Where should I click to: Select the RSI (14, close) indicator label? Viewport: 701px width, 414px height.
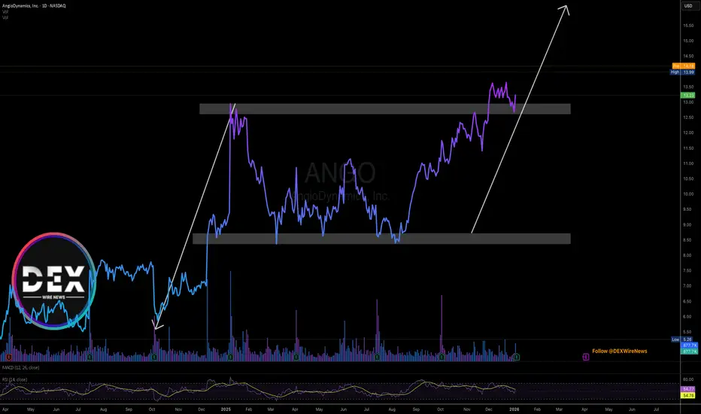coord(15,379)
